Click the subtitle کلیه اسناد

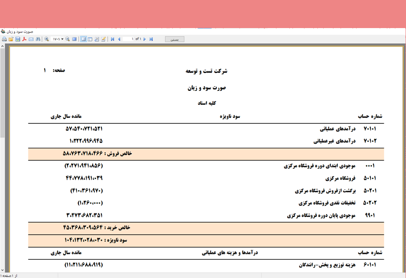[207, 103]
